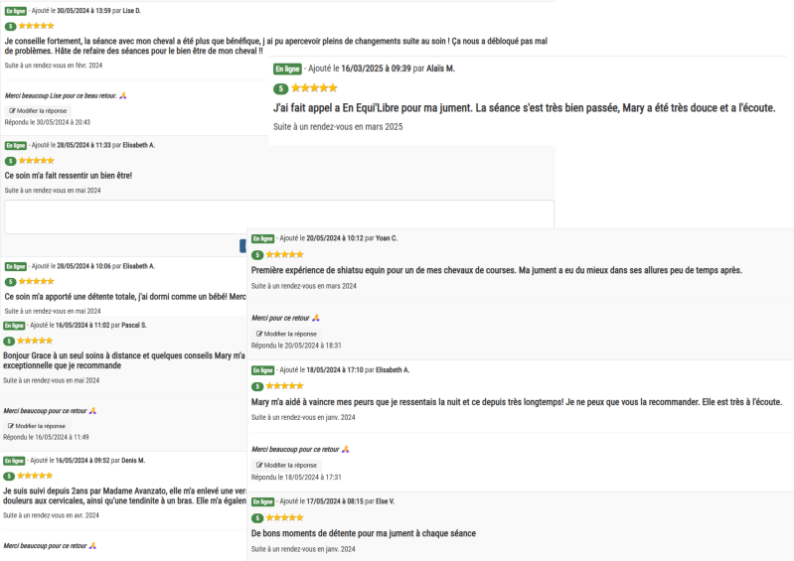Viewport: 794px width, 561px height.
Task: Click the score 5 badge on Else V.'s review
Action: 257,518
